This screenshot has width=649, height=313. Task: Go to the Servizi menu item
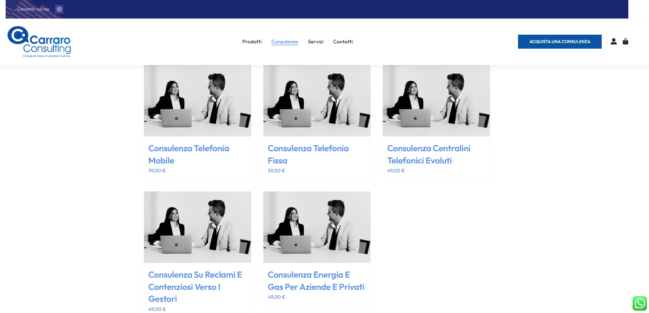[x=316, y=42]
